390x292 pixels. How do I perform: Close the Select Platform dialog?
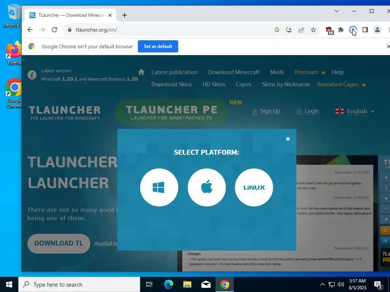288,139
